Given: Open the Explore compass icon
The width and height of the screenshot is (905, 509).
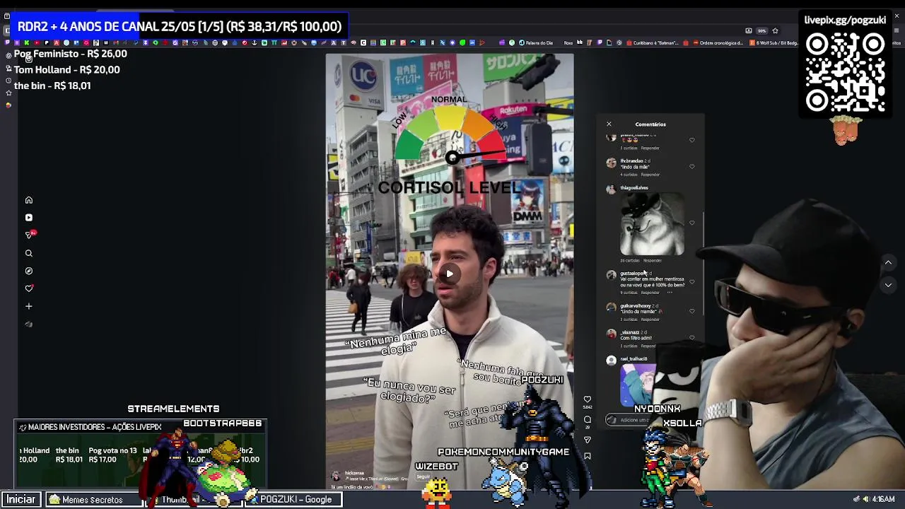Looking at the screenshot, I should pyautogui.click(x=29, y=271).
